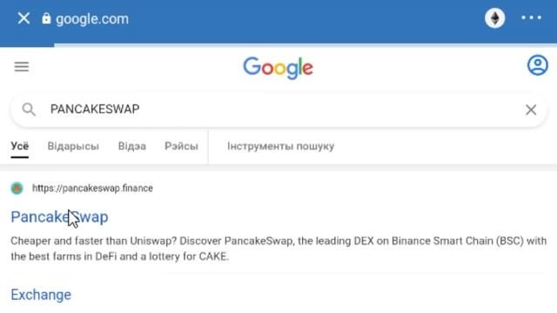Open the Google account profile icon
Image resolution: width=557 pixels, height=313 pixels.
(x=538, y=65)
